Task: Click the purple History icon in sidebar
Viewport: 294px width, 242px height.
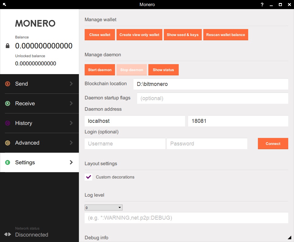Action: 8,123
